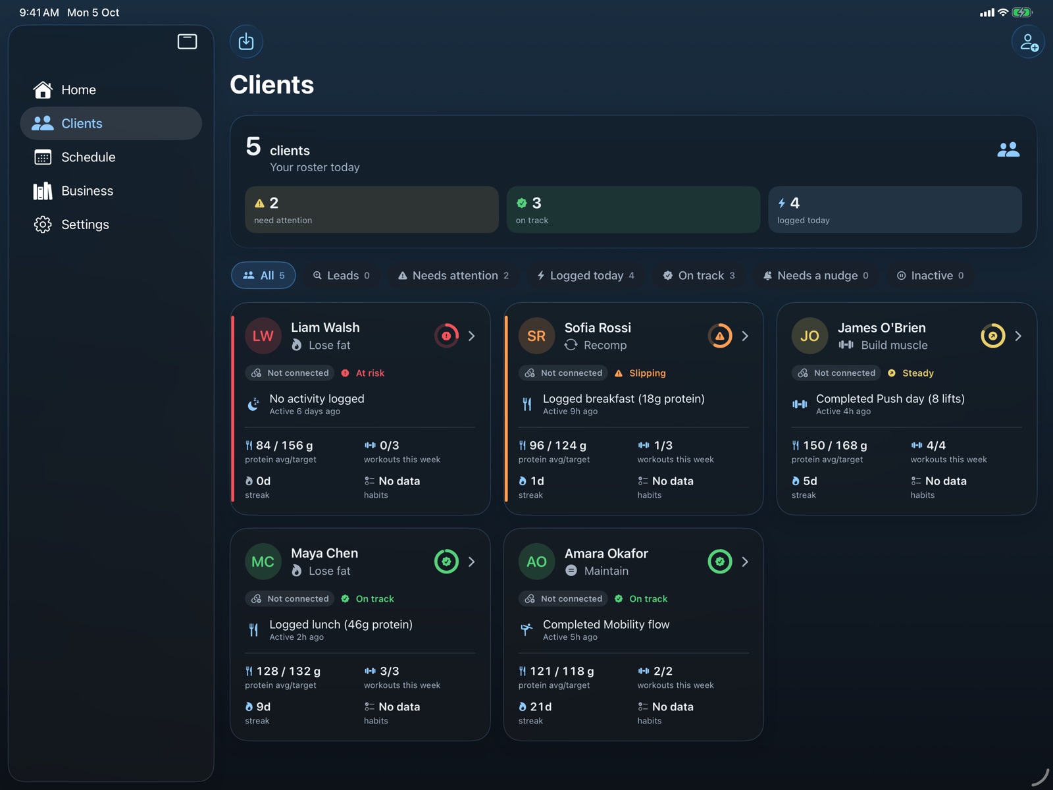Viewport: 1053px width, 790px height.
Task: Click the SR avatar
Action: click(x=536, y=336)
